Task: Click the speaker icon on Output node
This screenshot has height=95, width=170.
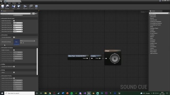Action: [115, 59]
